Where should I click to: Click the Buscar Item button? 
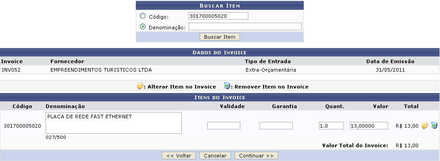click(220, 37)
